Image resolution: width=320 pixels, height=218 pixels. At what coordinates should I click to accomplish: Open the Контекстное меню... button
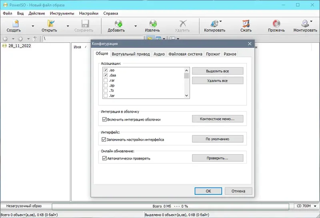218,119
